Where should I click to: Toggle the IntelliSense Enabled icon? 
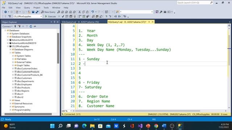pyautogui.click(x=75, y=16)
